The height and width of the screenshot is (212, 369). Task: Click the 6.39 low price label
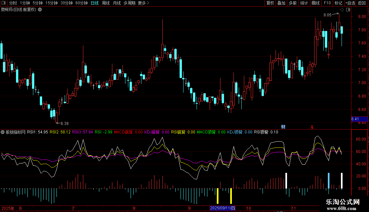coord(64,123)
